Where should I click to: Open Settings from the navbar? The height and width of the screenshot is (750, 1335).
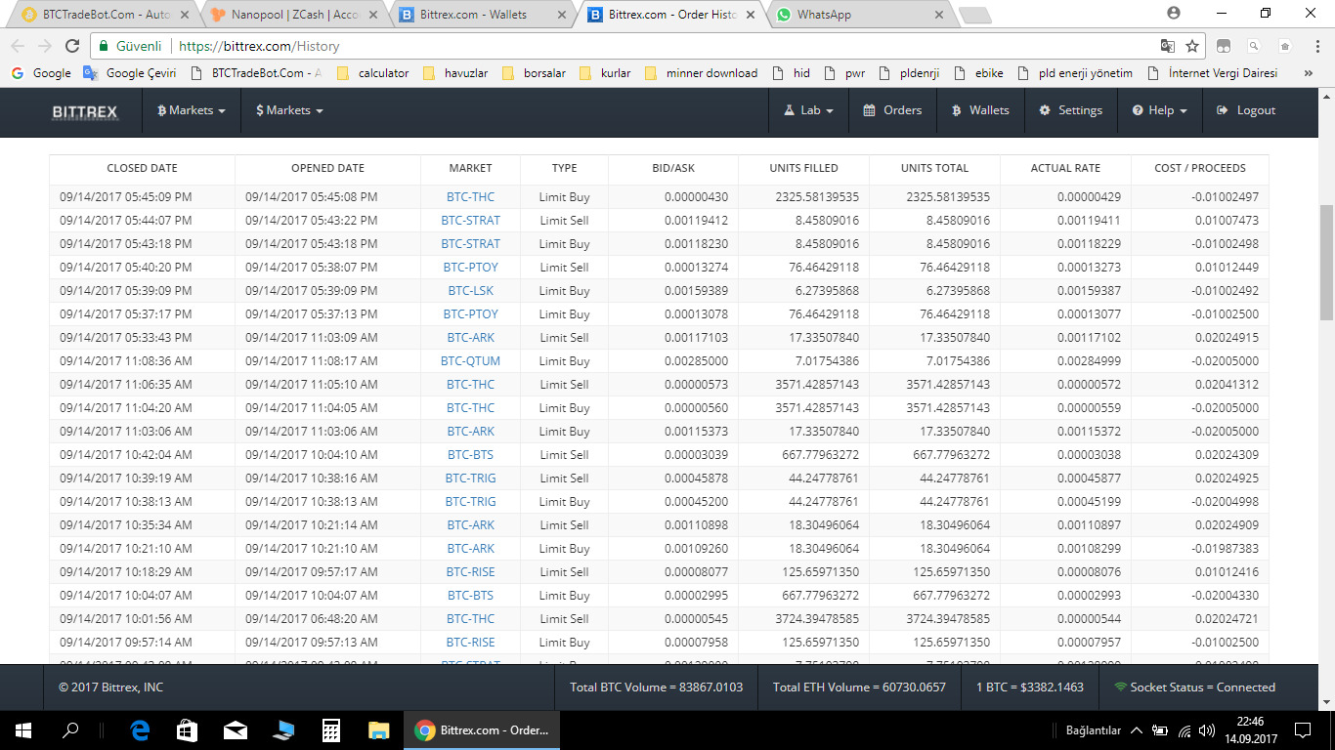pos(1070,110)
